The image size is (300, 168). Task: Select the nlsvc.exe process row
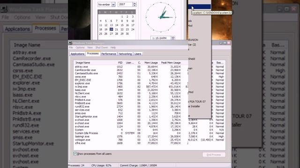point(149,97)
